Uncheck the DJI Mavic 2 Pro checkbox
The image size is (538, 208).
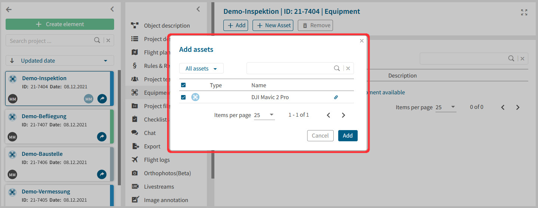(x=183, y=97)
